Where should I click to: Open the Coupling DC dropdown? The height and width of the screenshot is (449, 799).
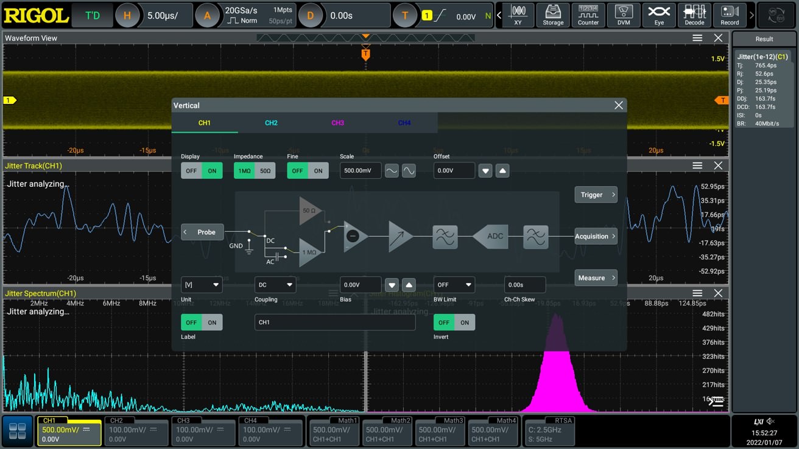[275, 285]
